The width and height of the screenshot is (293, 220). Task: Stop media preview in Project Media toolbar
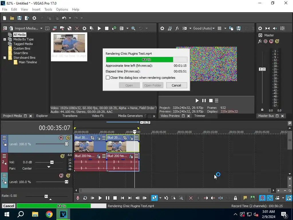tap(107, 28)
